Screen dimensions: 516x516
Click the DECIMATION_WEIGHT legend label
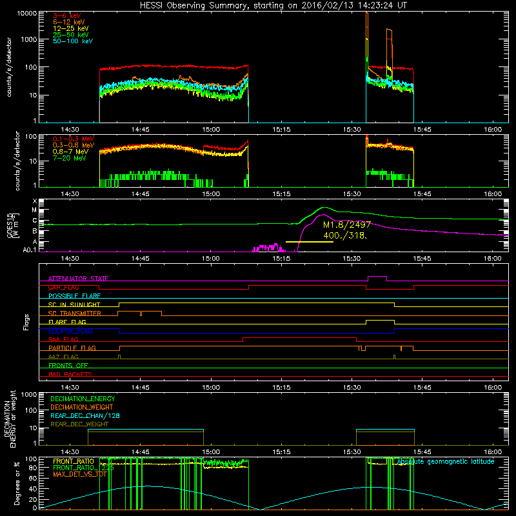(x=82, y=407)
